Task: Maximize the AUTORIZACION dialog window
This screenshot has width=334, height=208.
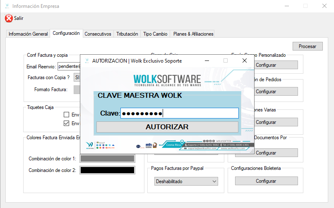Action: coord(226,60)
